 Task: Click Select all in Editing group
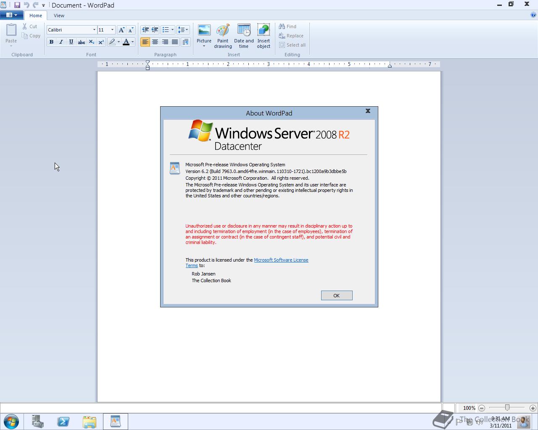(292, 45)
